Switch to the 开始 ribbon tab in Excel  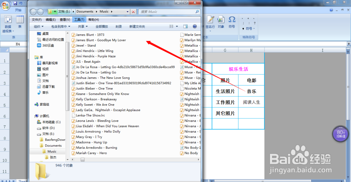[18, 10]
